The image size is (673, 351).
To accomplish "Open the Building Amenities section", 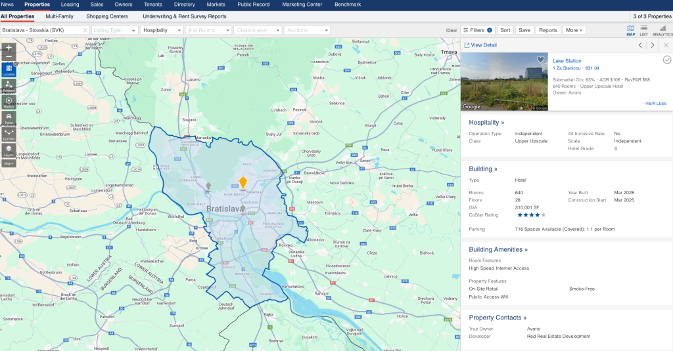I will [x=498, y=249].
